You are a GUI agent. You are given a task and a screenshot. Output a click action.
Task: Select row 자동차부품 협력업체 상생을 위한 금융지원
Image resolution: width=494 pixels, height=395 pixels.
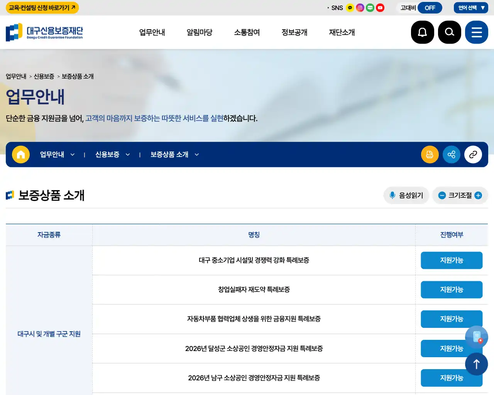254,319
